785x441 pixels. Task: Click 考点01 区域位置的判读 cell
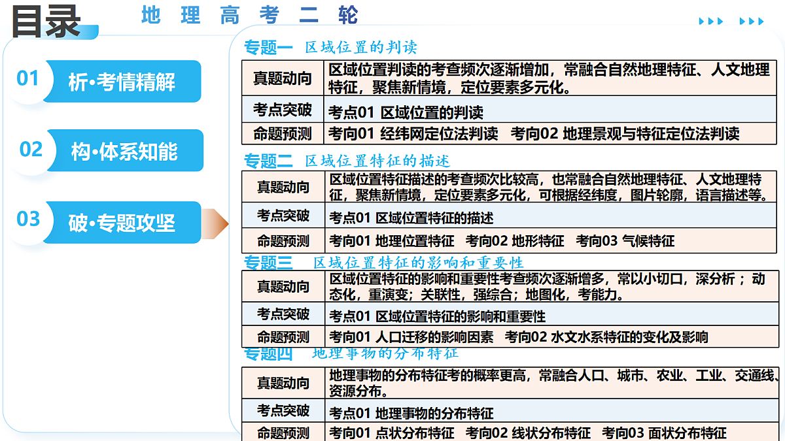point(551,110)
